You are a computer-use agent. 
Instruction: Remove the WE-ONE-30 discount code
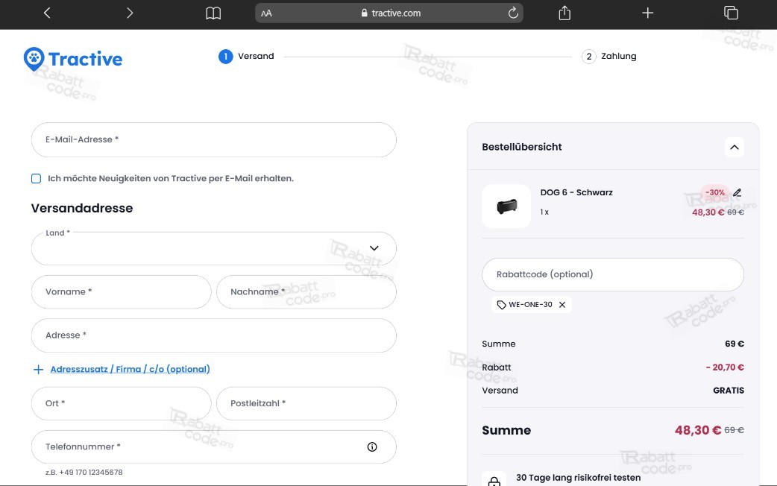pos(562,305)
